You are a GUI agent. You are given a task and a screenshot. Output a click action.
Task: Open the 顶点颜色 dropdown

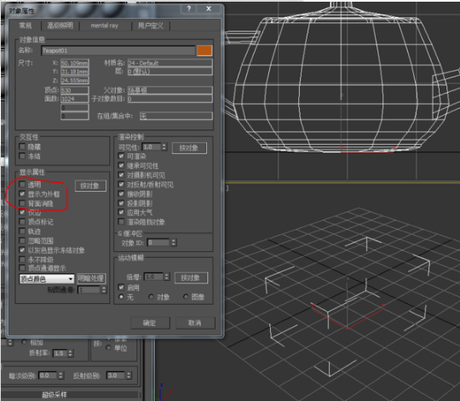coord(47,278)
